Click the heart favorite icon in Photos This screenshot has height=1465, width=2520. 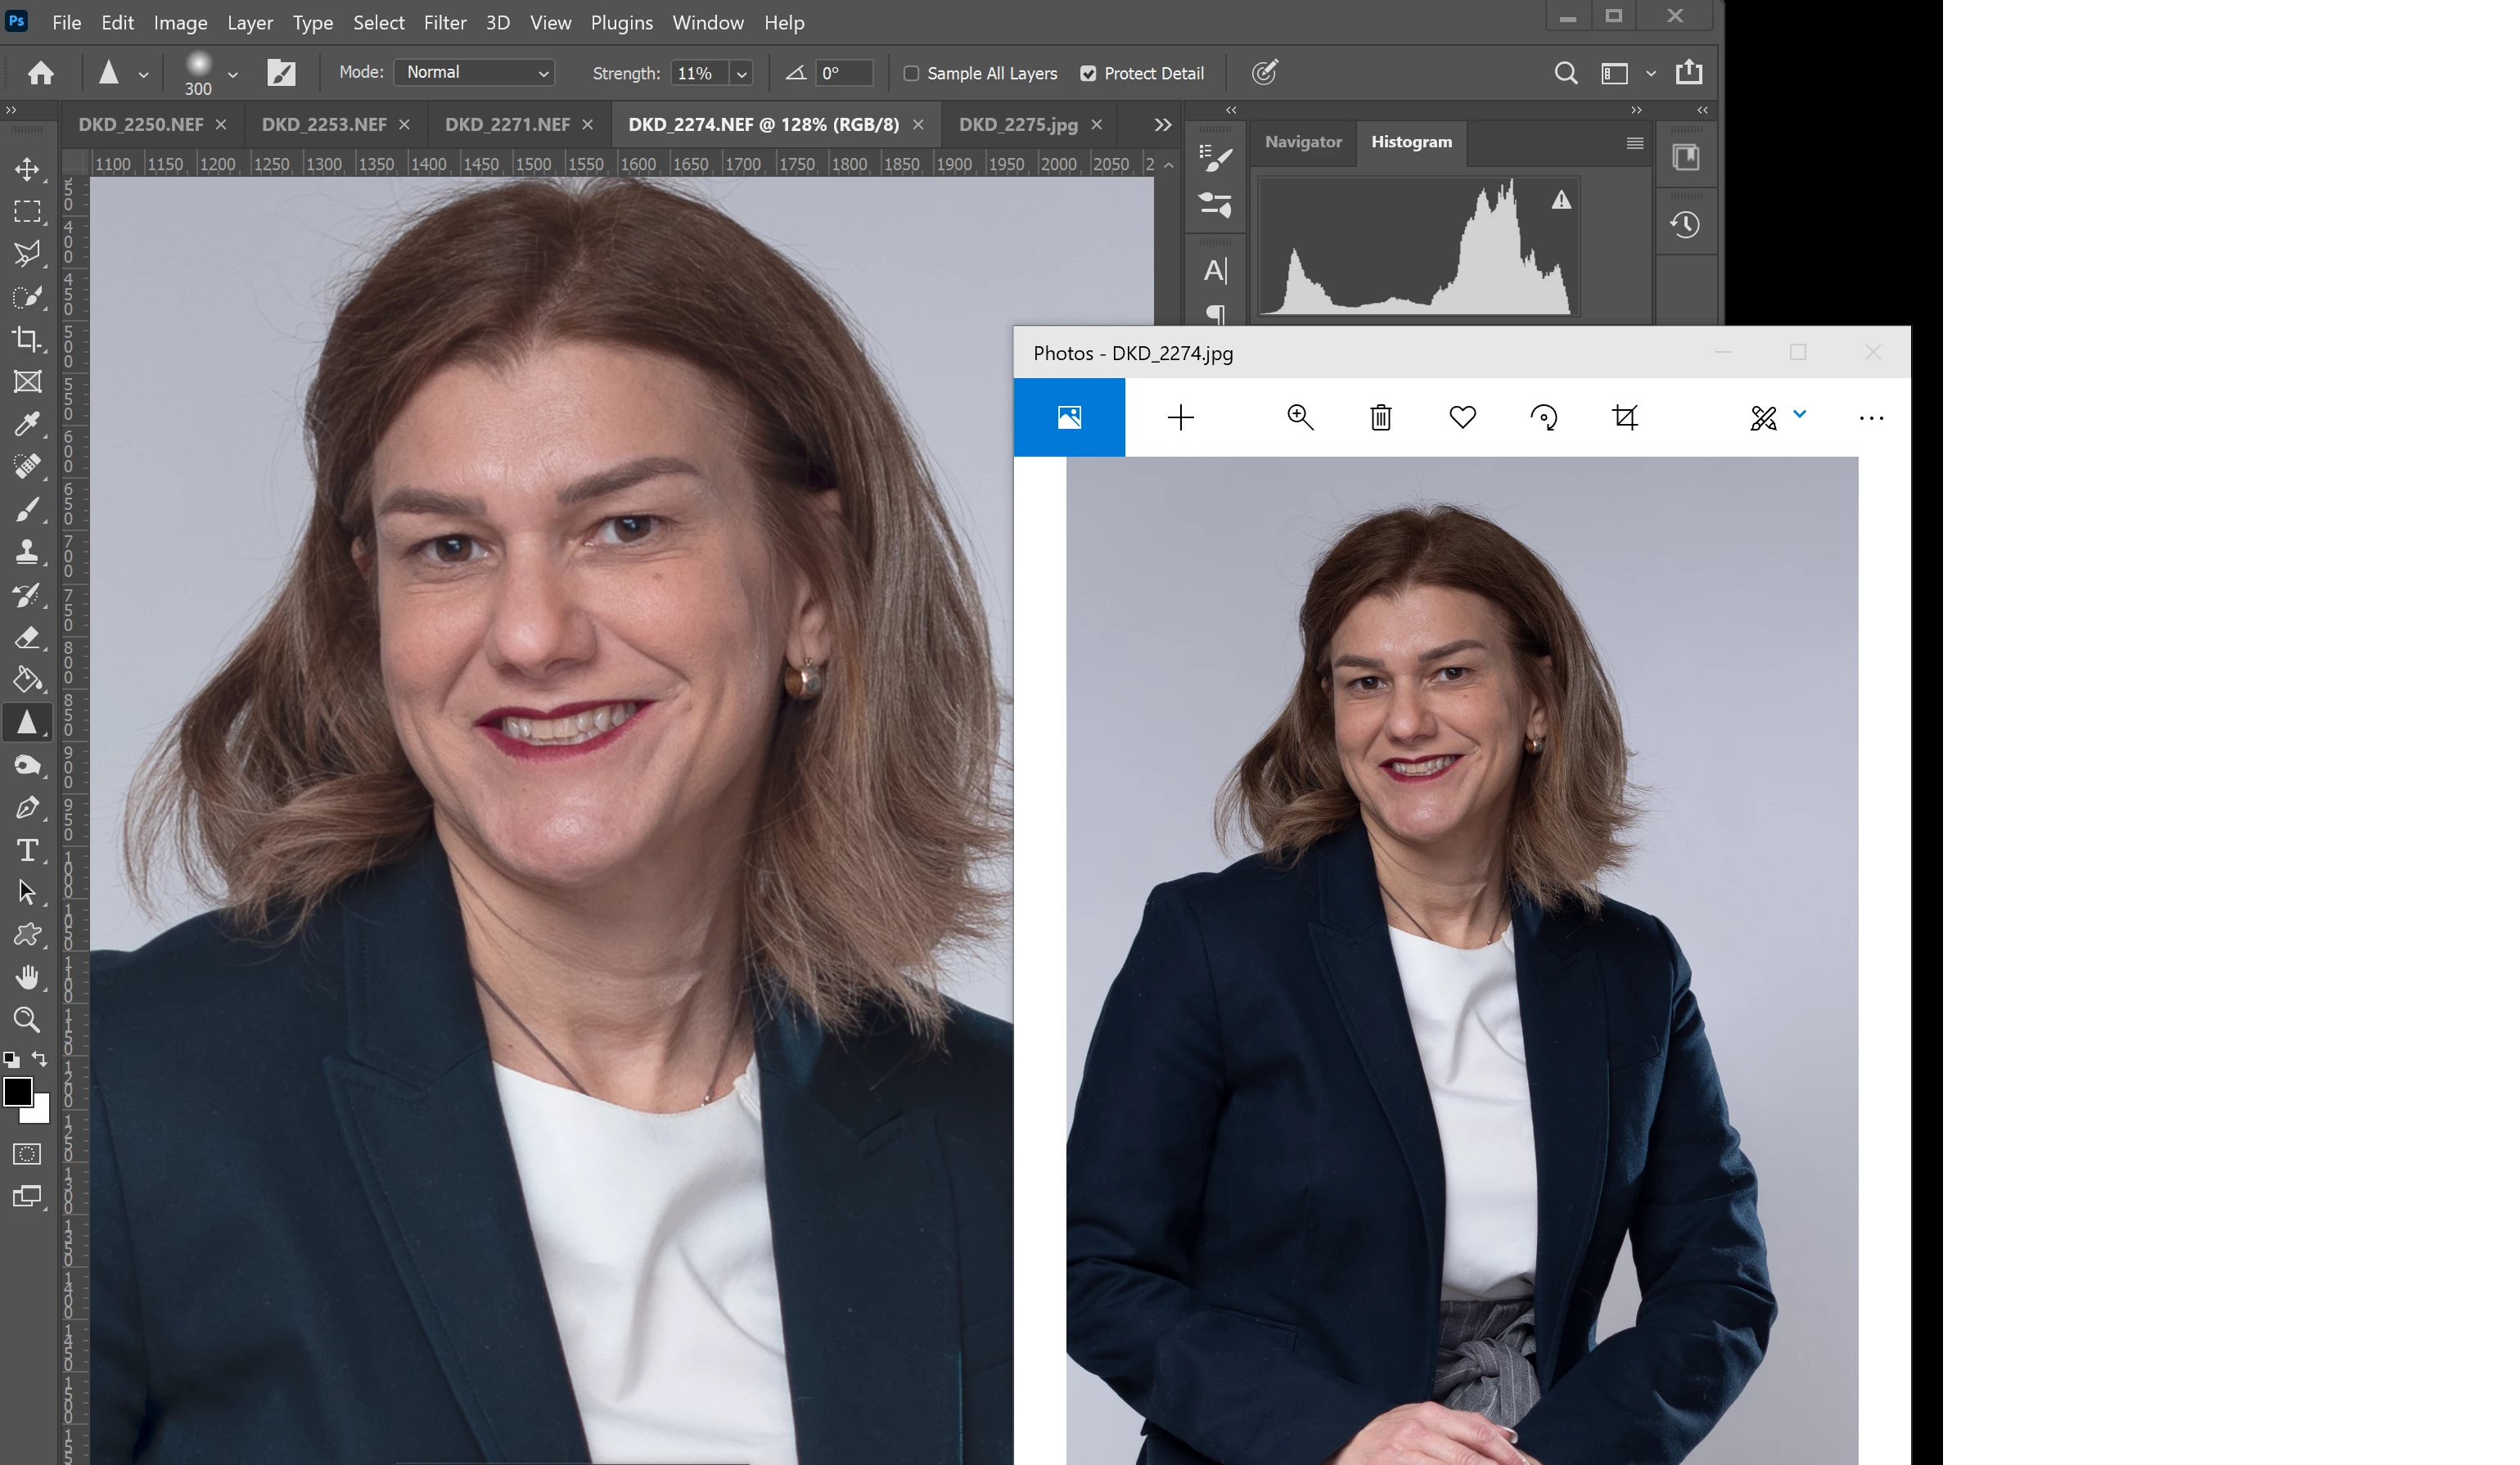coord(1462,417)
